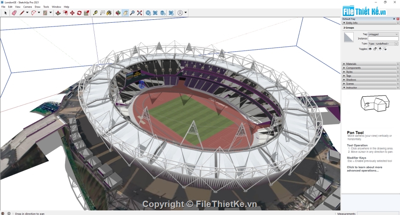The height and width of the screenshot is (215, 400).
Task: Open the Line tool dropdown arrow
Action: (27, 13)
